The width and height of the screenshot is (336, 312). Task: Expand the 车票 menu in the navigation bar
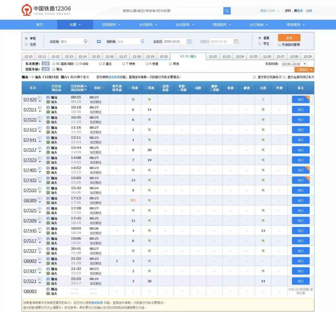[x=75, y=25]
